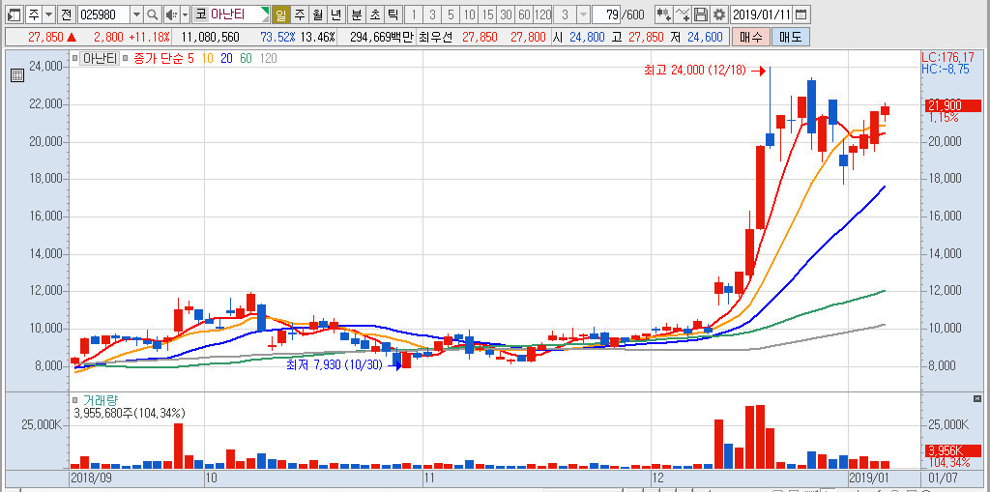Select the 120 interval button
The image size is (990, 492).
point(542,14)
